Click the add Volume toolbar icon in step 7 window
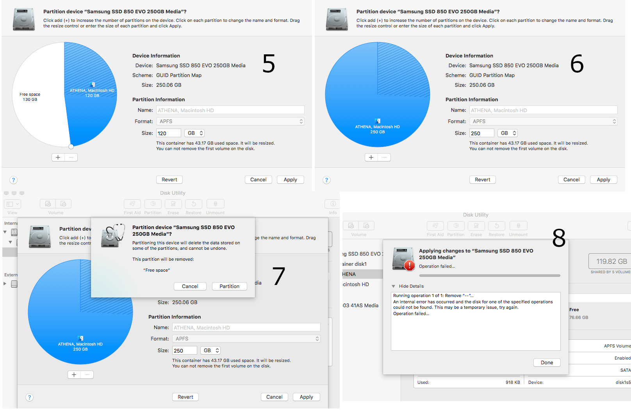The width and height of the screenshot is (631, 412). (x=48, y=204)
